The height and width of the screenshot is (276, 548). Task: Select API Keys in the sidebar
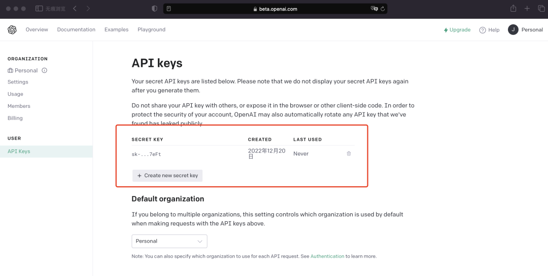46,151
